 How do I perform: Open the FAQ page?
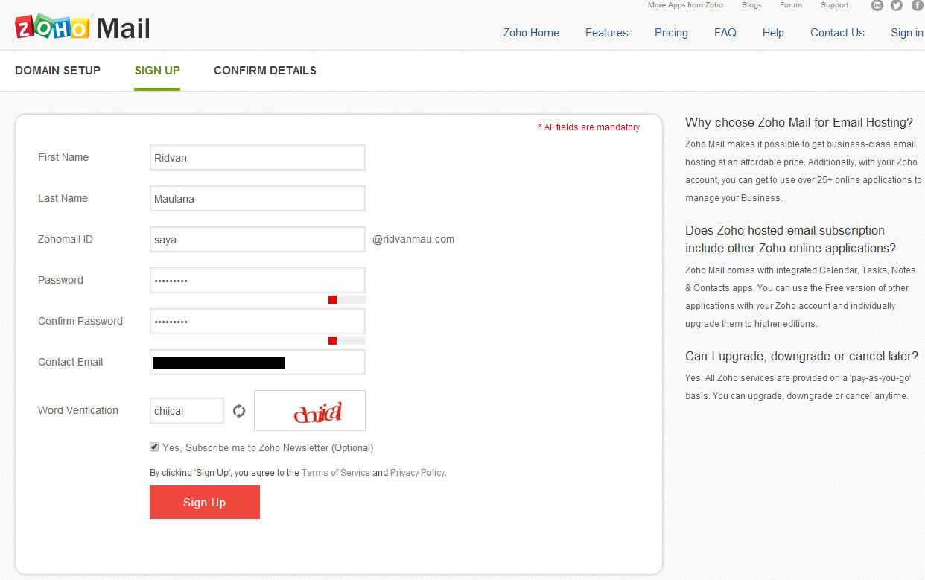(725, 33)
